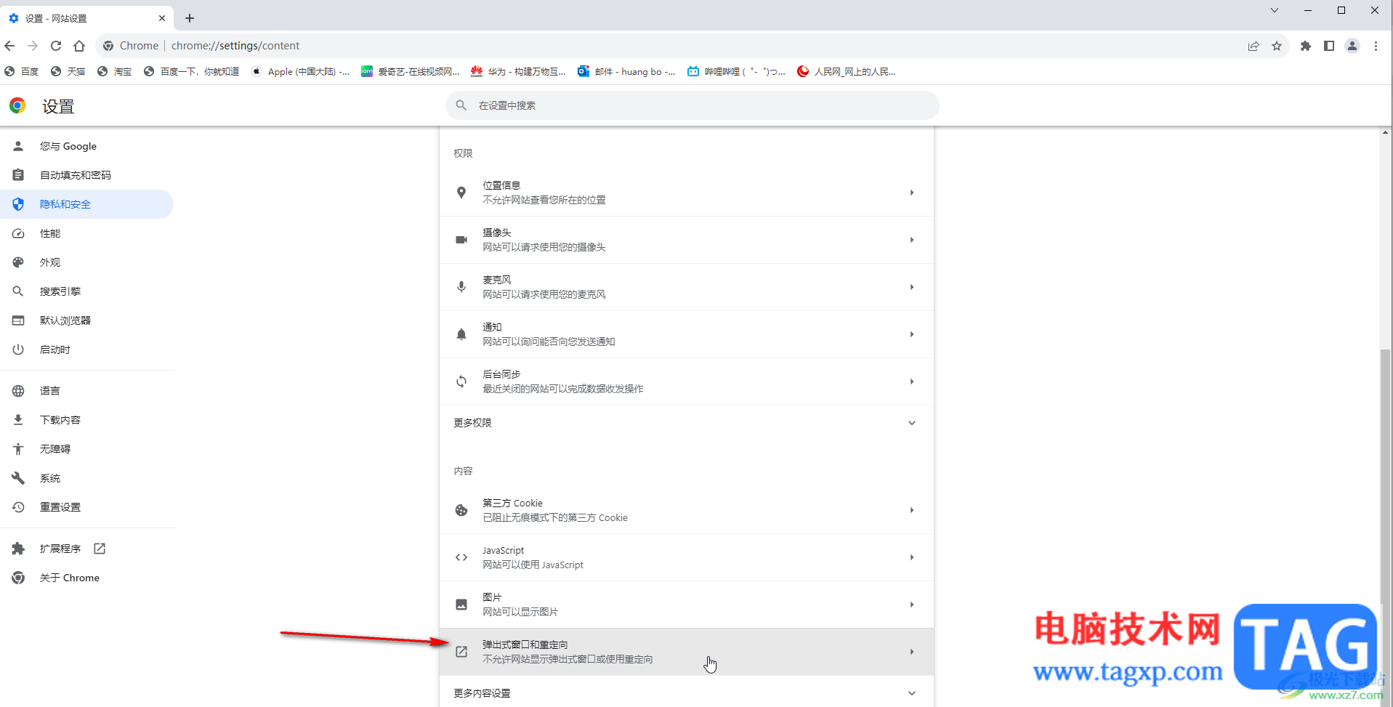1393x707 pixels.
Task: Focus the 在设置中搜索 search field
Action: click(692, 105)
